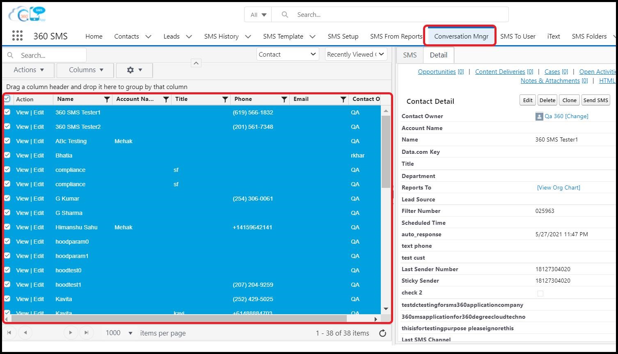Select the Conversation Mngr tab
The height and width of the screenshot is (354, 618).
point(461,36)
